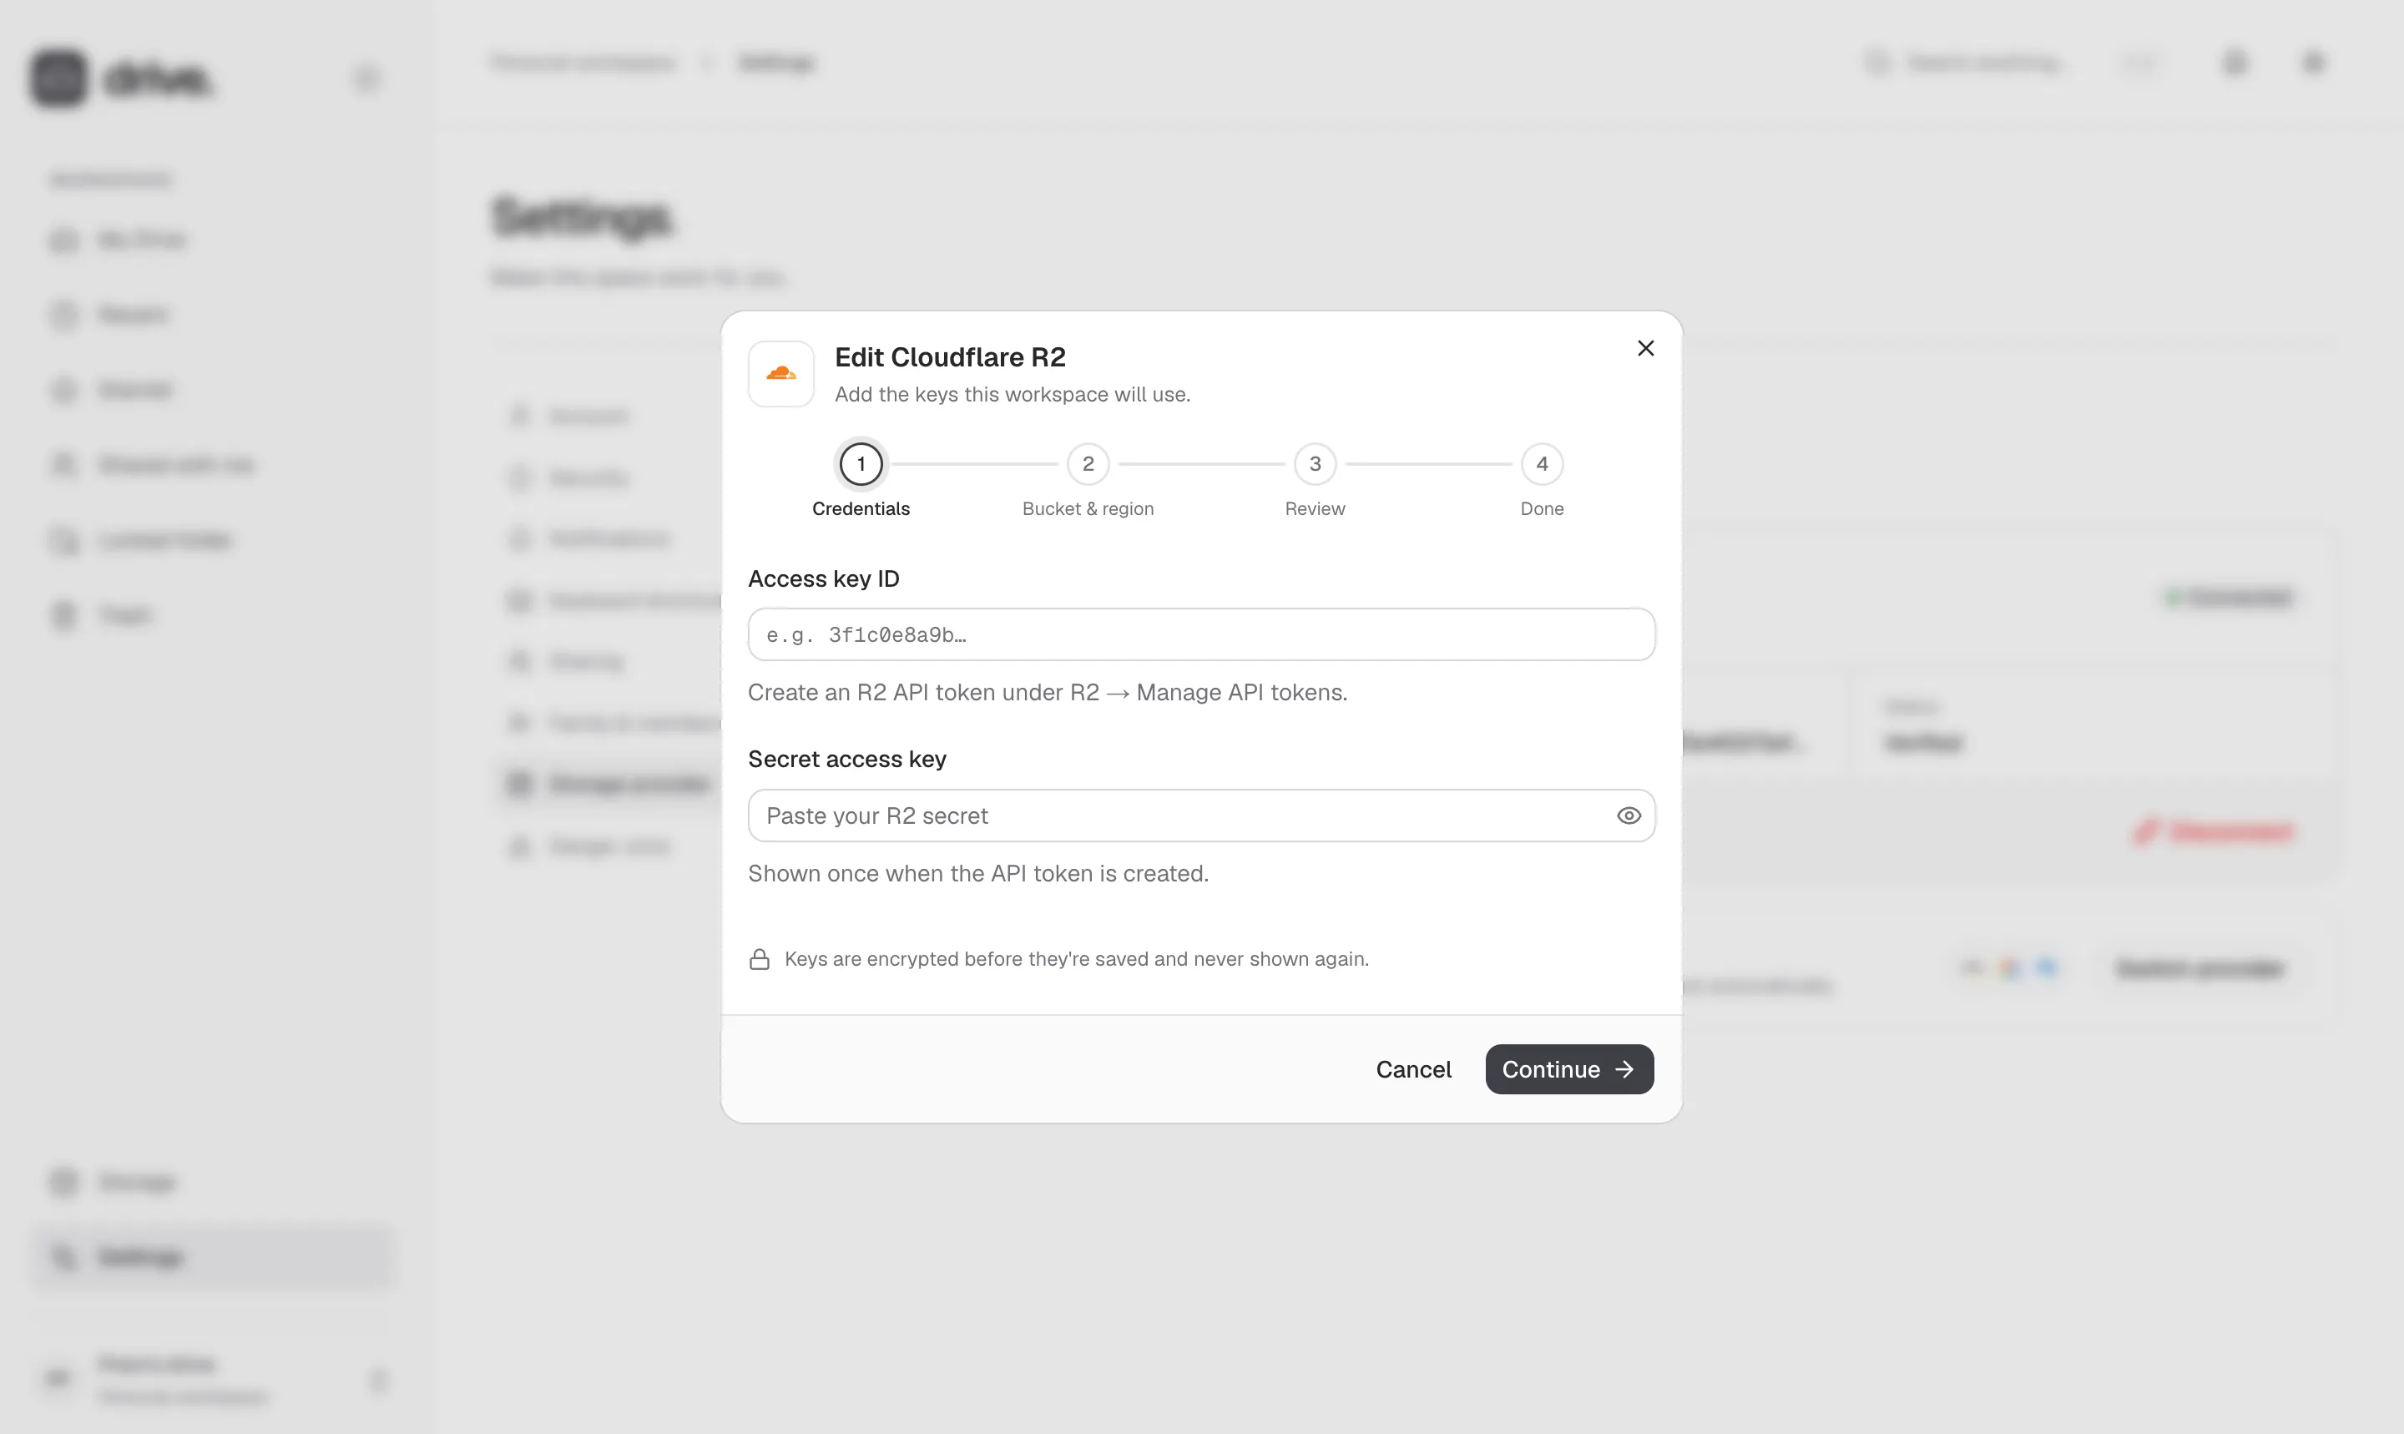Click the blurred drive logo icon
This screenshot has height=1434, width=2404.
tap(59, 78)
